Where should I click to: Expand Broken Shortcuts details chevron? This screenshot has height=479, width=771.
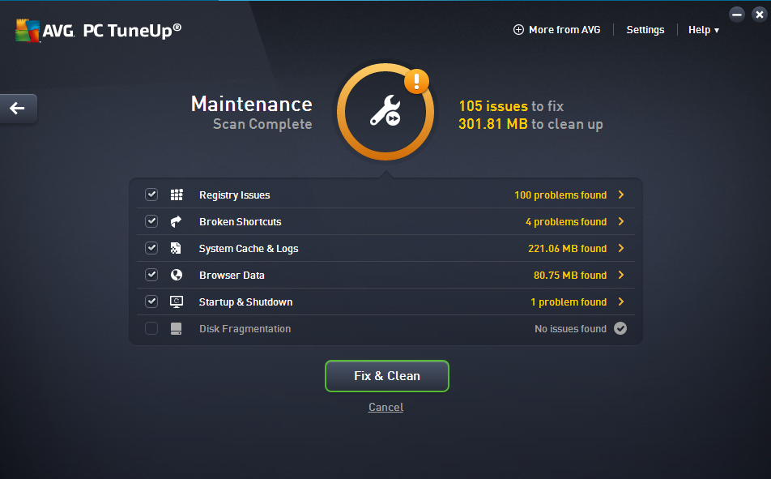click(621, 221)
